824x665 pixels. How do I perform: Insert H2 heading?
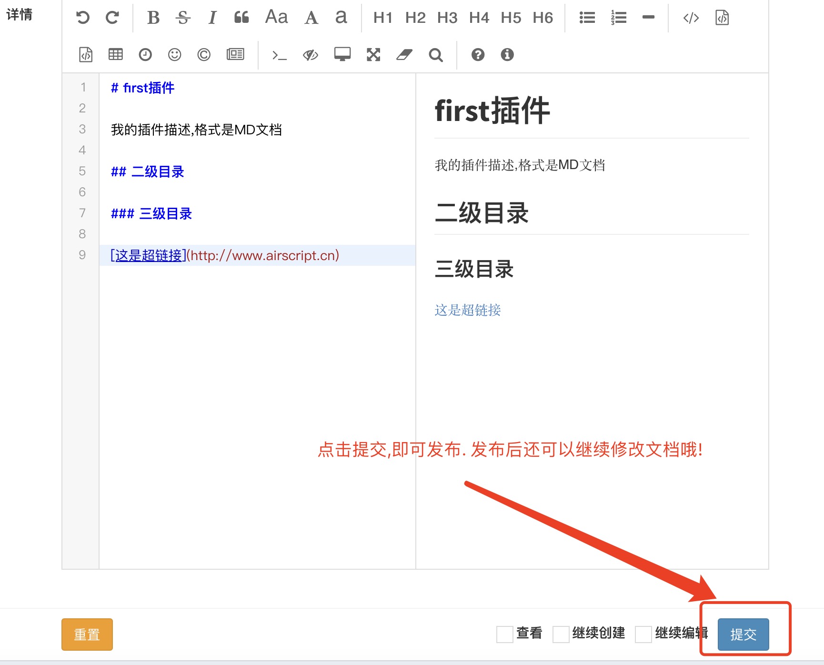[x=415, y=18]
